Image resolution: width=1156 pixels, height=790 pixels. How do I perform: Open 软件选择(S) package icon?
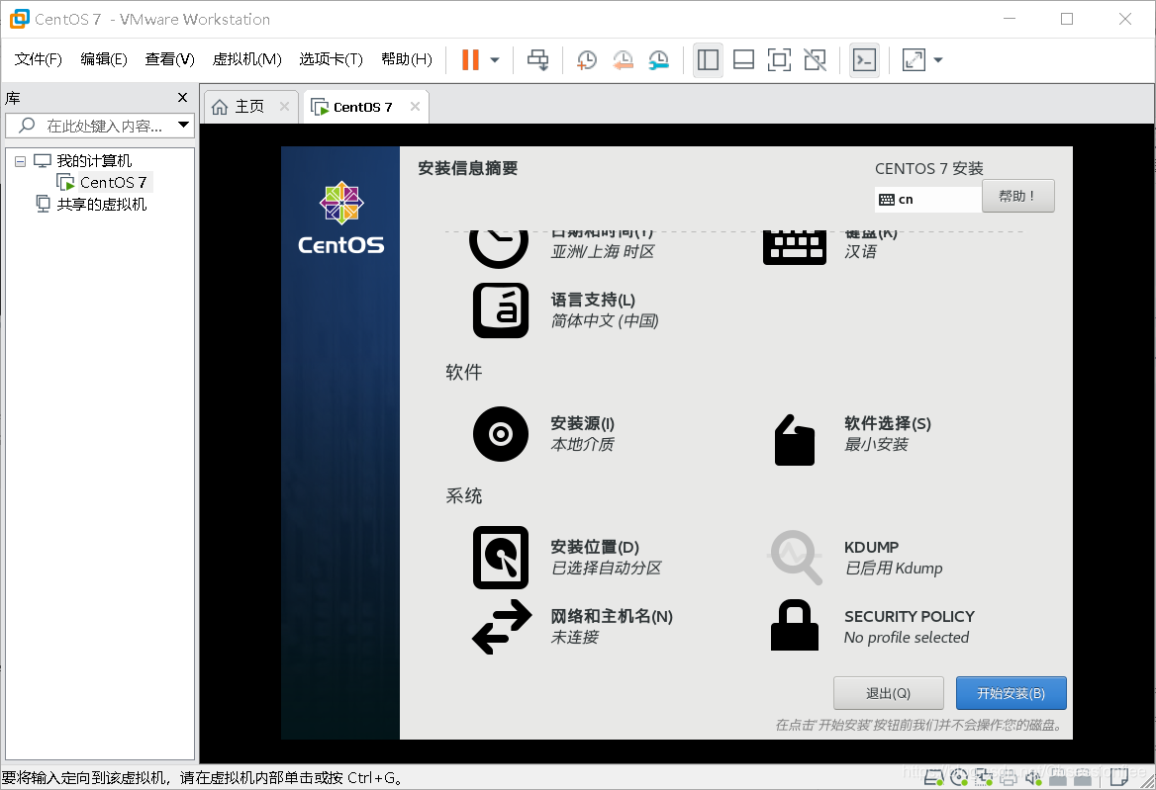(x=795, y=440)
